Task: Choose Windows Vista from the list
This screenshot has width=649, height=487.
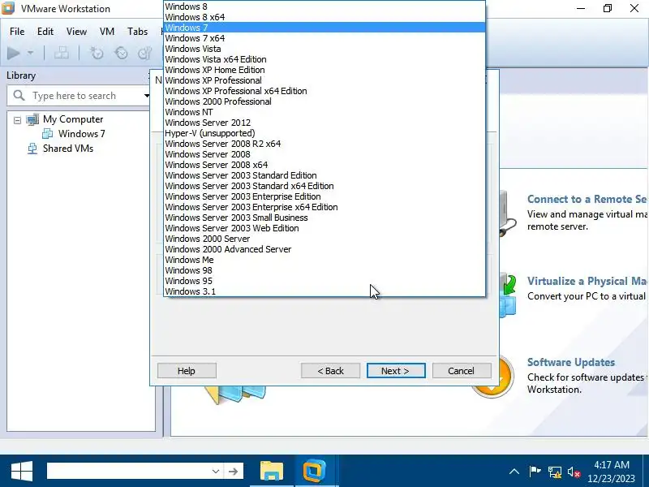Action: 324,49
